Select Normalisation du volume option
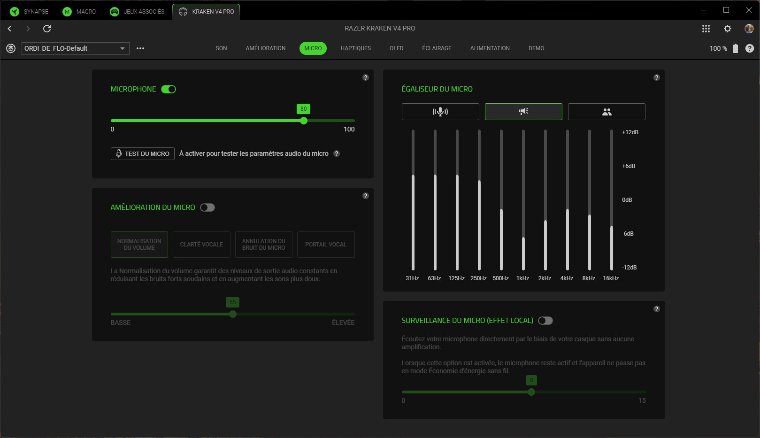 pyautogui.click(x=139, y=245)
